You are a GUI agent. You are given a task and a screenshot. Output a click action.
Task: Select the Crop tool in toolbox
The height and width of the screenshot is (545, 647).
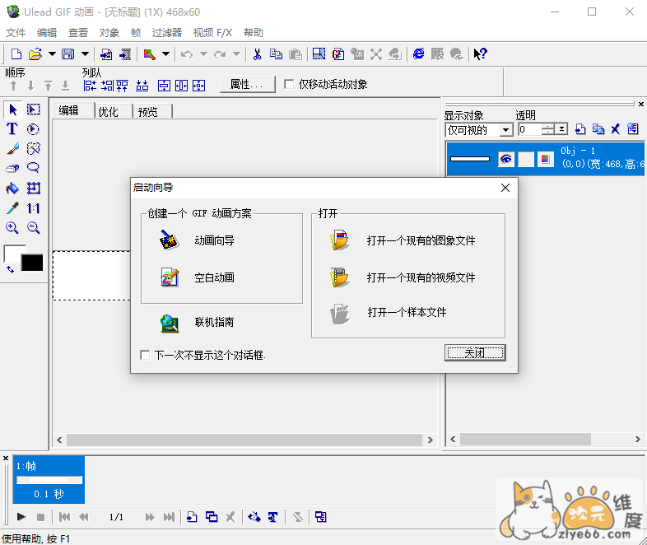pos(33,189)
